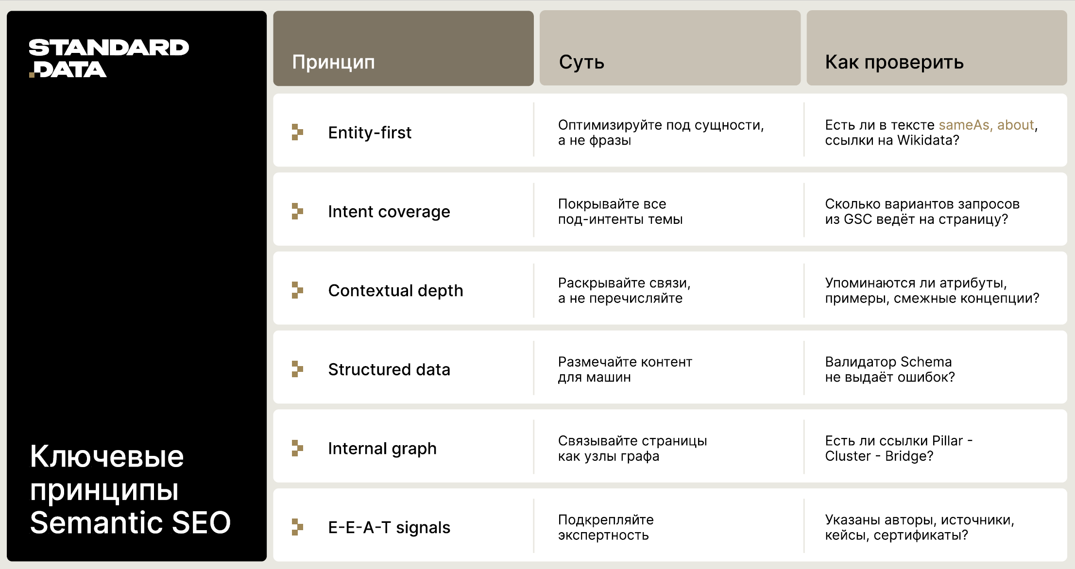Click the Pillar - Cluster - Bridge text

898,448
